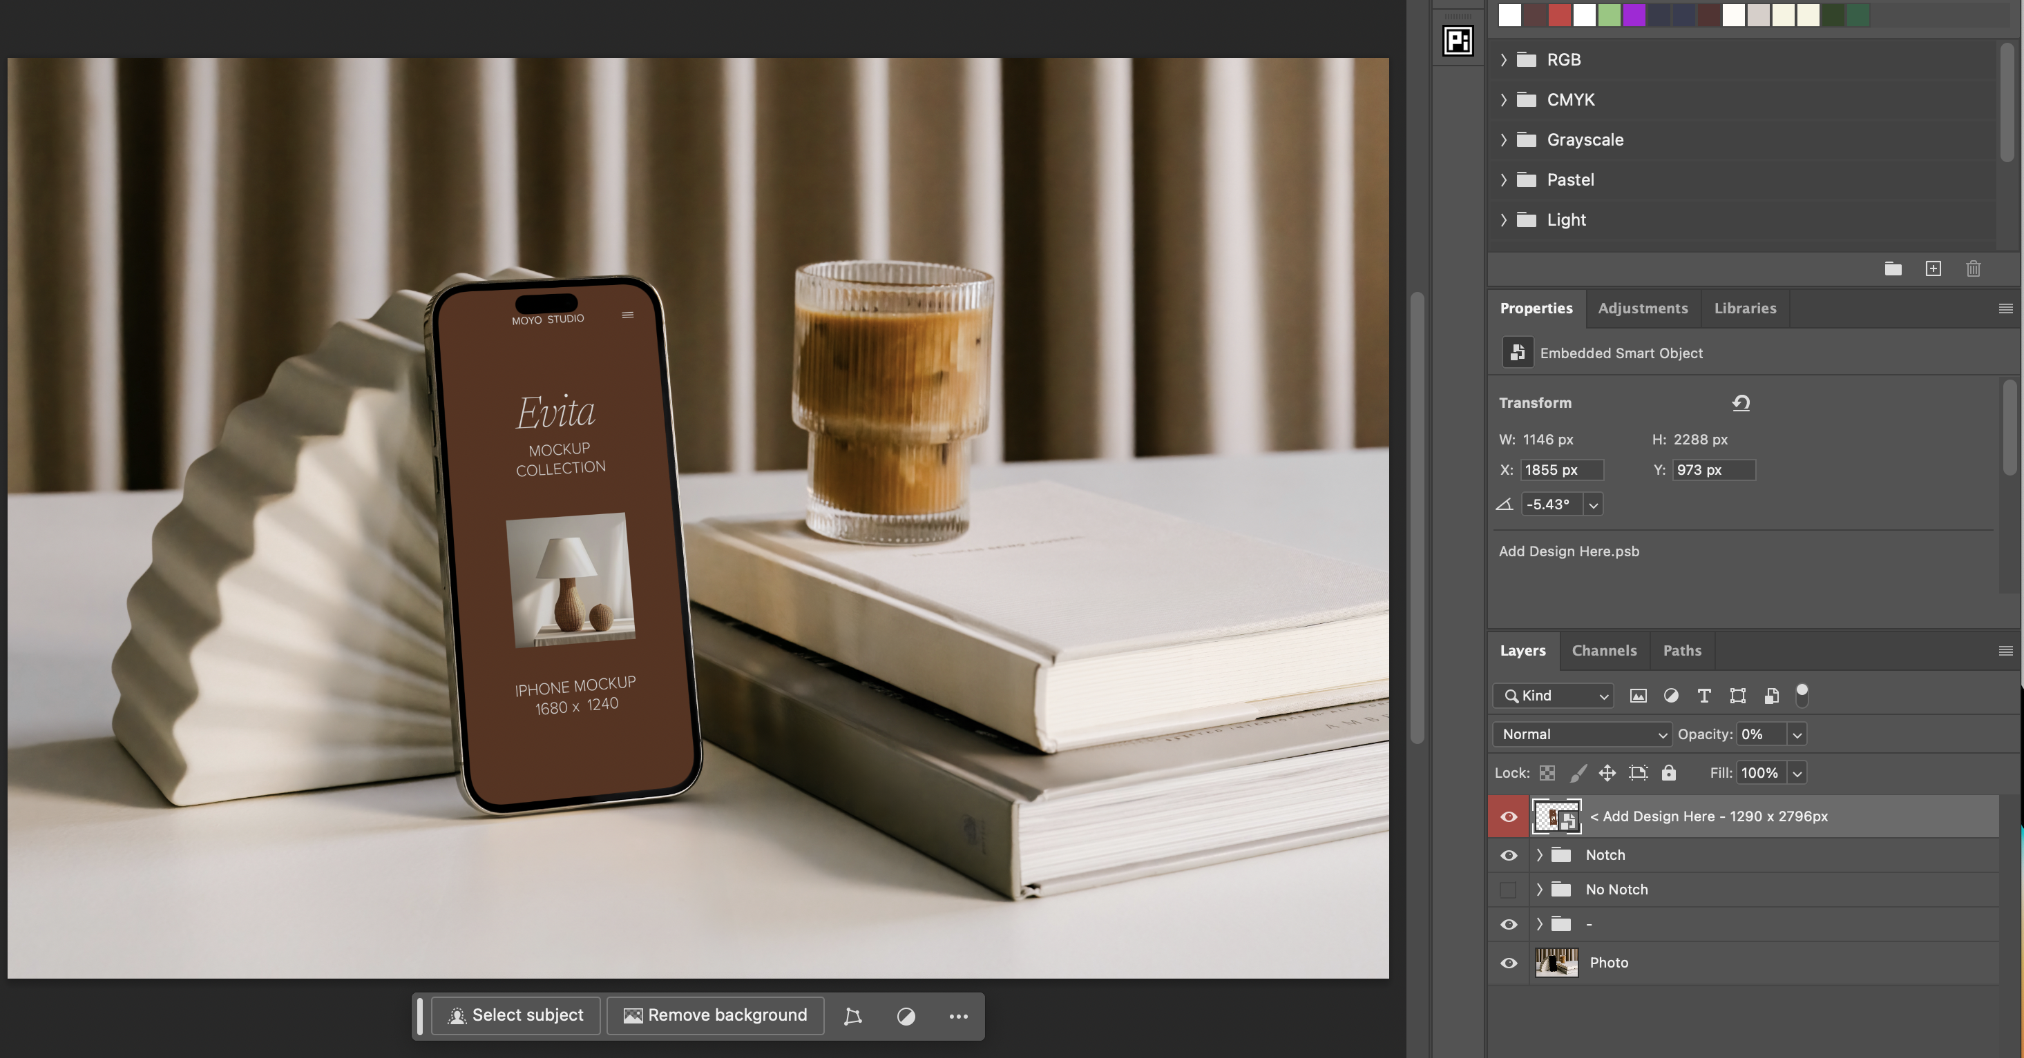Viewport: 2024px width, 1058px height.
Task: Click the delete swatch trash icon
Action: pos(1973,269)
